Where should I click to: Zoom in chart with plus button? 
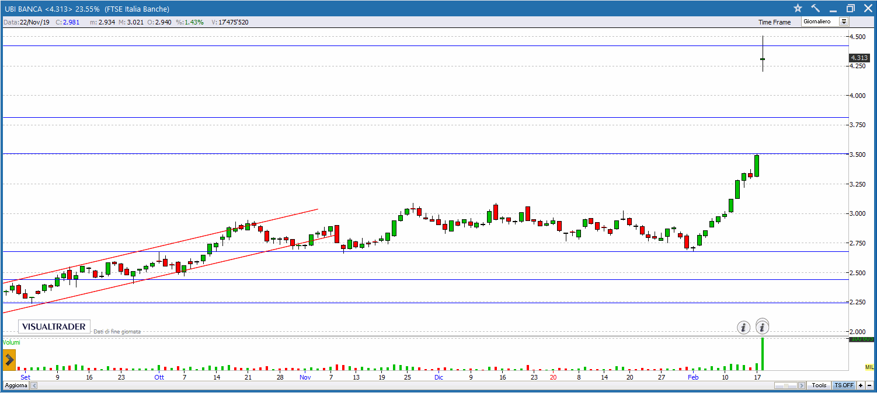861,385
